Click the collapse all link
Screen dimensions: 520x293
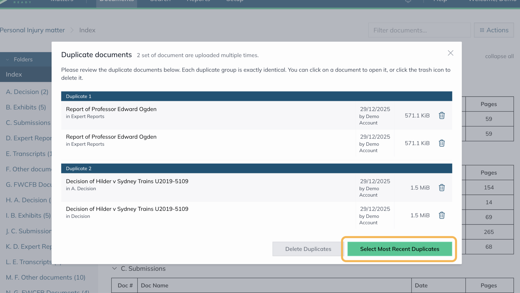pos(499,56)
